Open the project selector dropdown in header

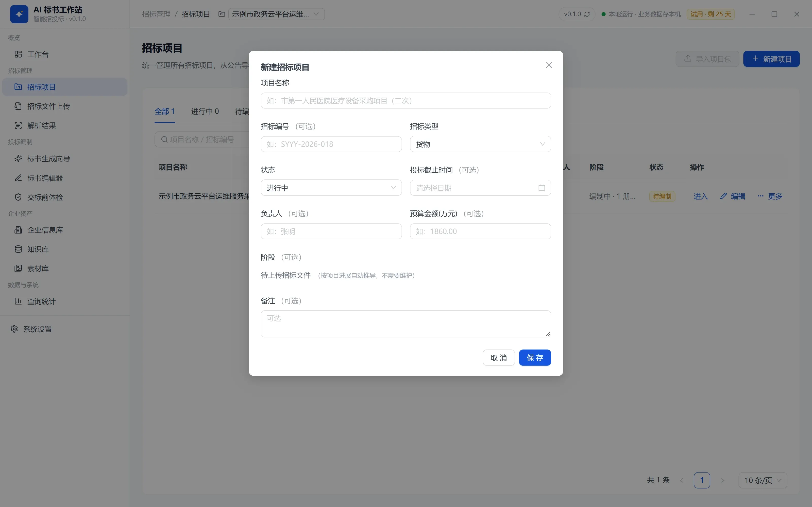pos(276,14)
